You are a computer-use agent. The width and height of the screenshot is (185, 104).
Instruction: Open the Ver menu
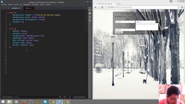[x=21, y=5]
